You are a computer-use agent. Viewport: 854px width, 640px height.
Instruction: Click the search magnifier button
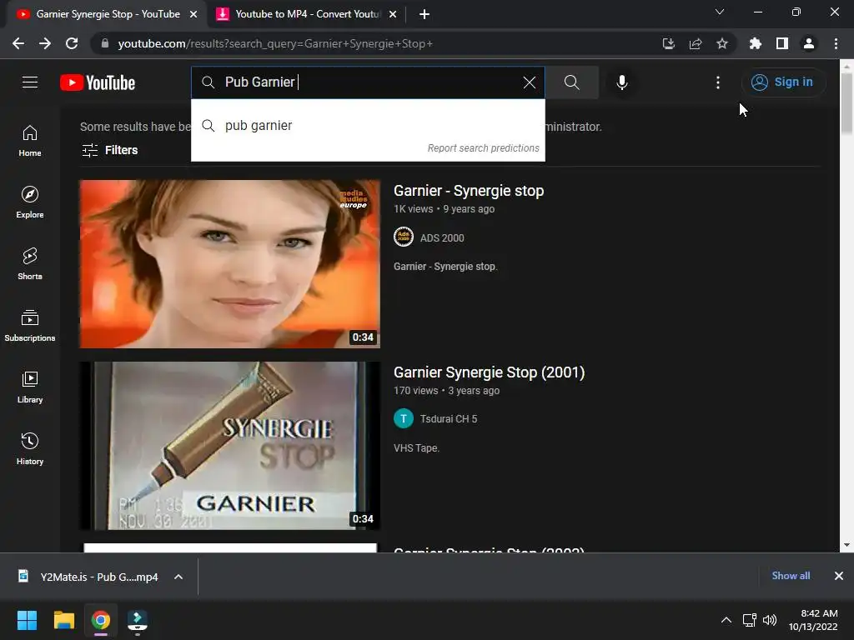(x=572, y=82)
